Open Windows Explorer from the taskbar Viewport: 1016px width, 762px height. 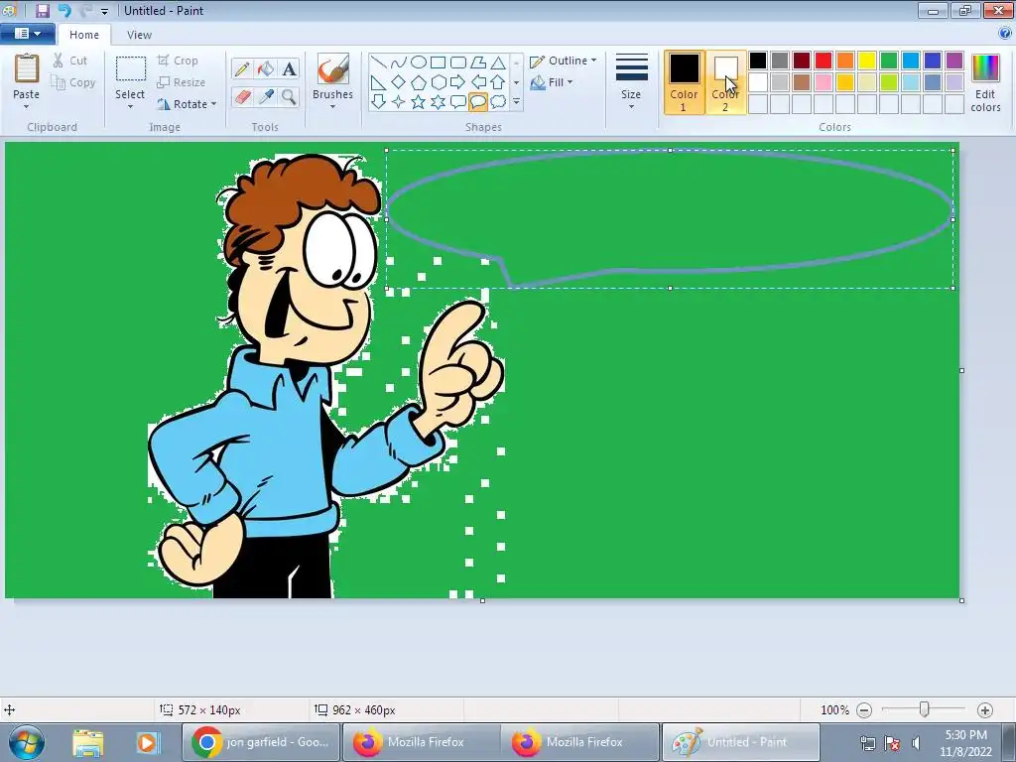tap(88, 742)
